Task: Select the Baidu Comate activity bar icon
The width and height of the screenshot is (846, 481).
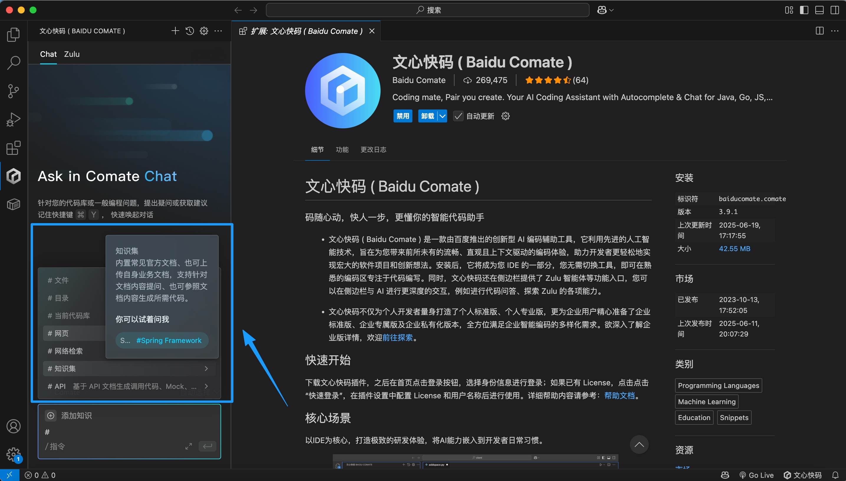Action: (x=13, y=176)
